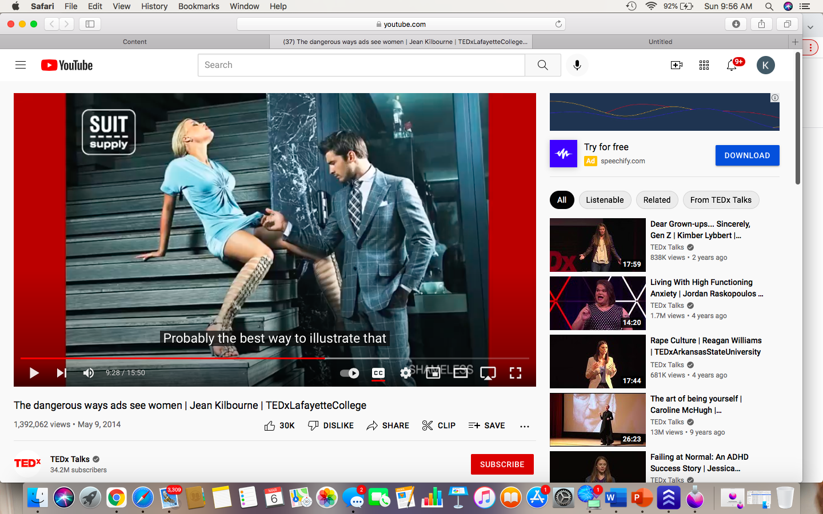Open the YouTube hamburger guide menu
Viewport: 823px width, 514px height.
point(21,65)
